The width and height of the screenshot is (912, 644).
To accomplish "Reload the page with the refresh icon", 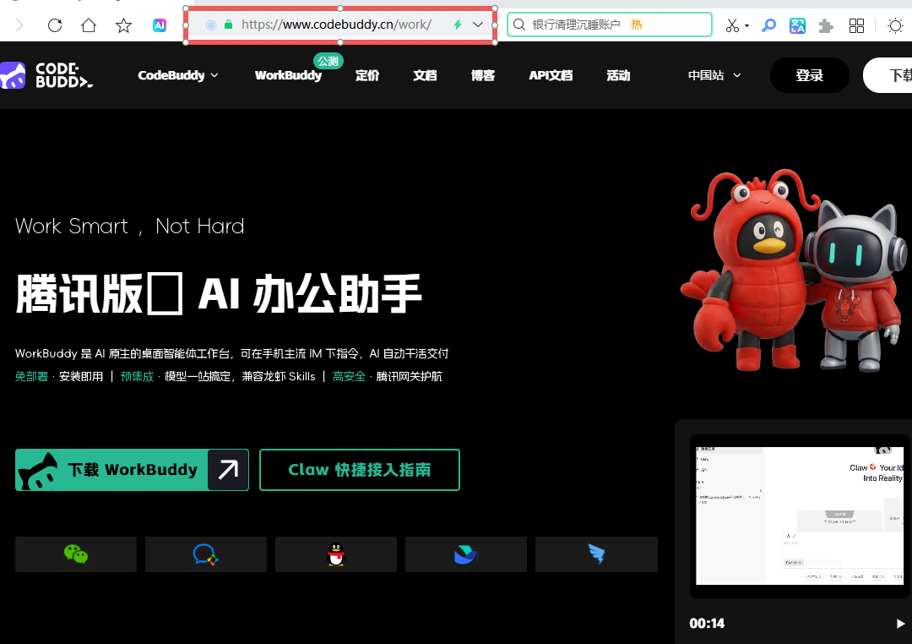I will pyautogui.click(x=55, y=25).
